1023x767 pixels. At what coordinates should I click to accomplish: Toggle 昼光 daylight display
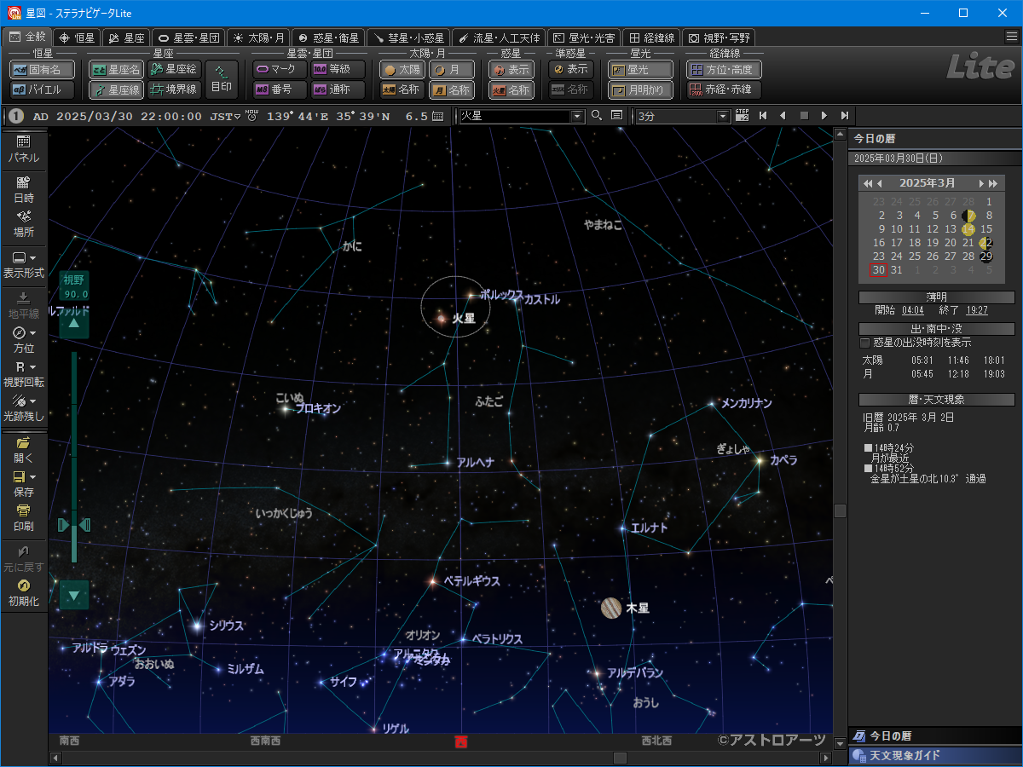[640, 70]
